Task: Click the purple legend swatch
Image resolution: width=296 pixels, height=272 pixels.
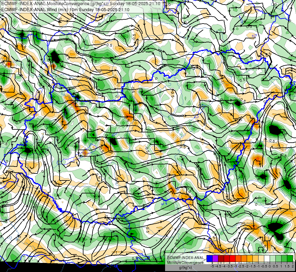Action: point(215,259)
